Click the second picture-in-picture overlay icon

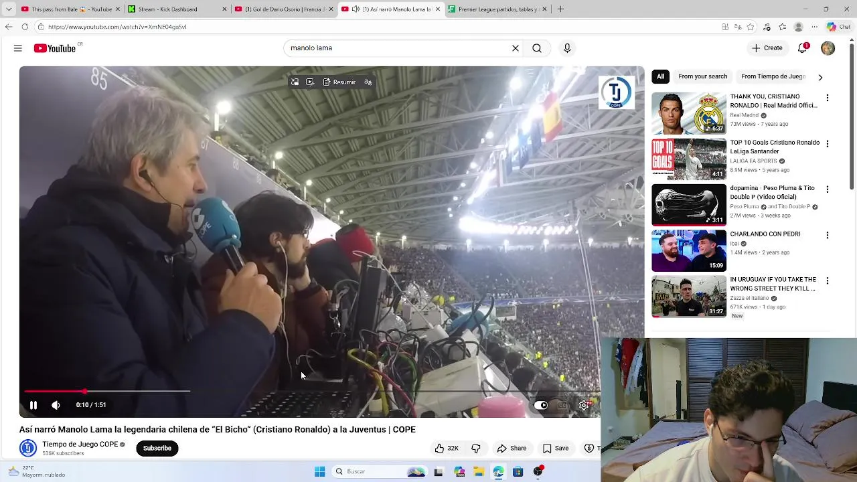tap(310, 82)
